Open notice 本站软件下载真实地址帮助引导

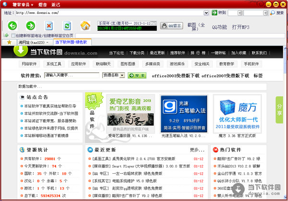click(x=50, y=106)
